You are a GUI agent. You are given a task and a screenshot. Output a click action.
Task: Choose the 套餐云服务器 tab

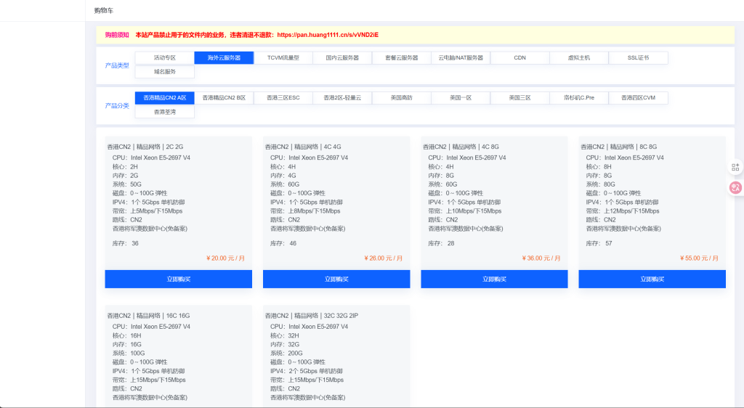coord(401,58)
